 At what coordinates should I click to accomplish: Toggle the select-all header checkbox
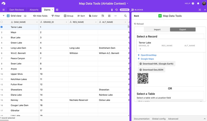coord(2,22)
